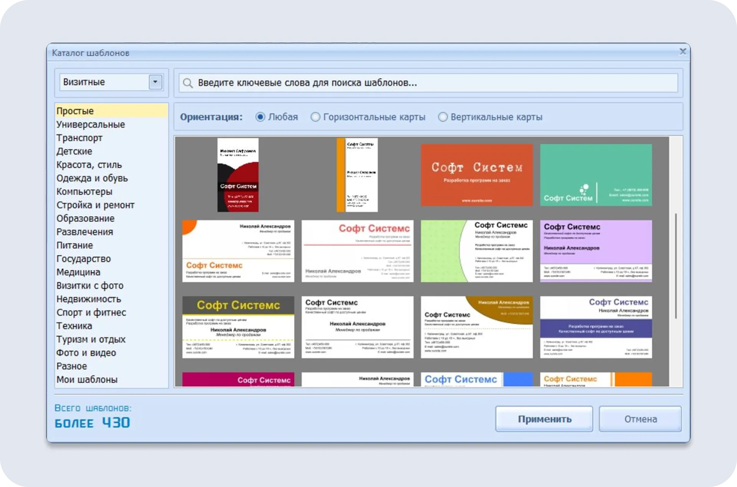Choose the Визитки с фото category
The image size is (737, 487).
[x=111, y=286]
